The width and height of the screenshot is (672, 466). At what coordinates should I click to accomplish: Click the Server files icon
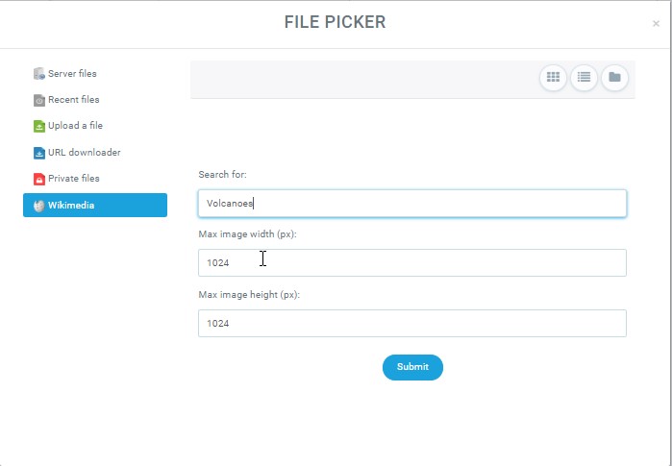pos(39,74)
